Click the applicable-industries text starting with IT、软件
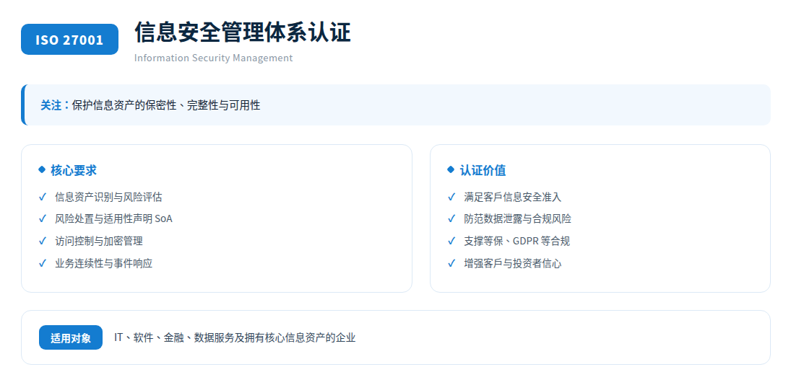The width and height of the screenshot is (791, 385). coord(235,337)
